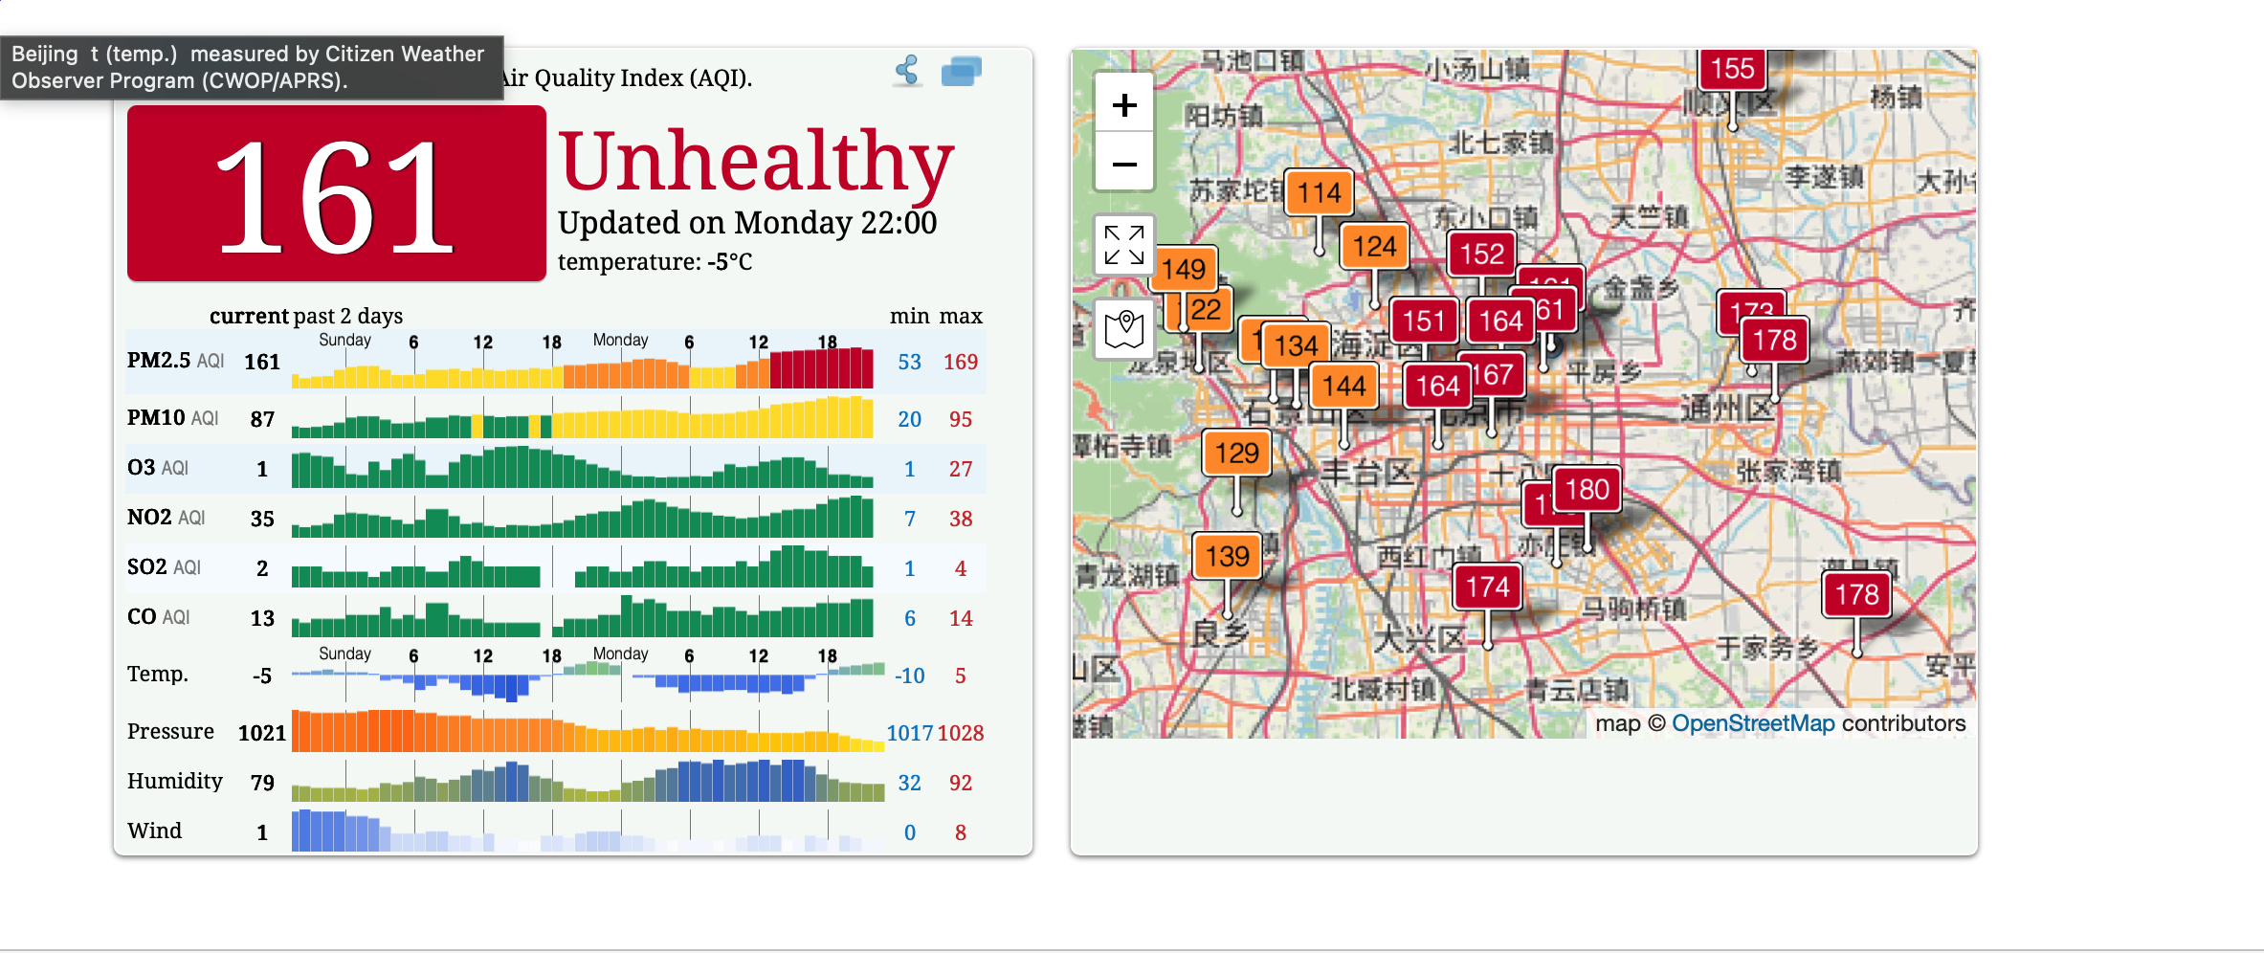2264x953 pixels.
Task: Click the Pressure min value 1017
Action: tap(909, 733)
